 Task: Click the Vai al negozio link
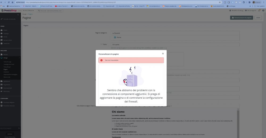coord(251,11)
